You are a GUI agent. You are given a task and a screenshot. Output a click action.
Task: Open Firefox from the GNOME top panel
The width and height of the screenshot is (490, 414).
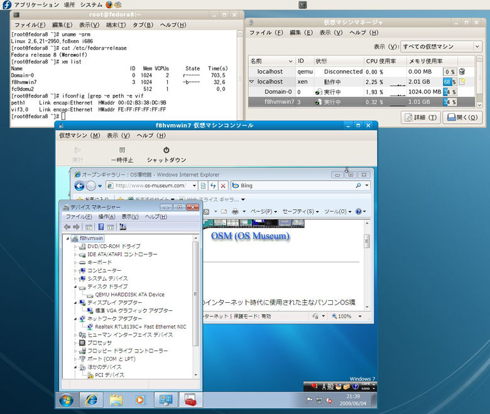109,4
